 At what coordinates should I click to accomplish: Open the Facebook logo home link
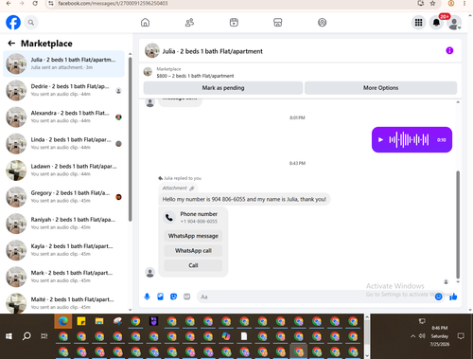(13, 23)
